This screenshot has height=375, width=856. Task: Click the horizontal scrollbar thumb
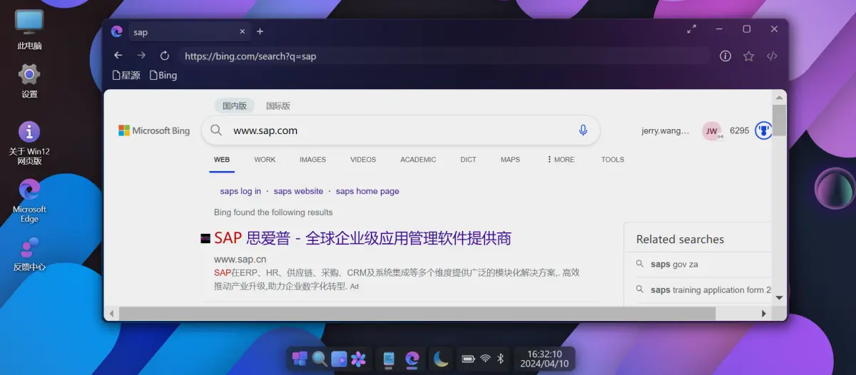click(417, 313)
